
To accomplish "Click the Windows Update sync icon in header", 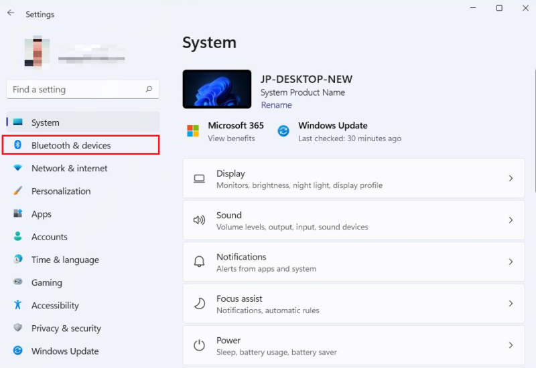I will click(283, 131).
